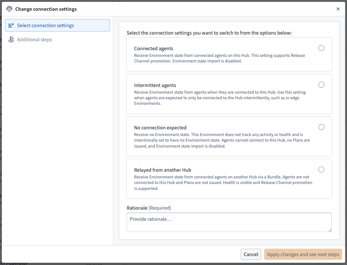
Task: Focus the Provide rationale text field
Action: click(229, 222)
